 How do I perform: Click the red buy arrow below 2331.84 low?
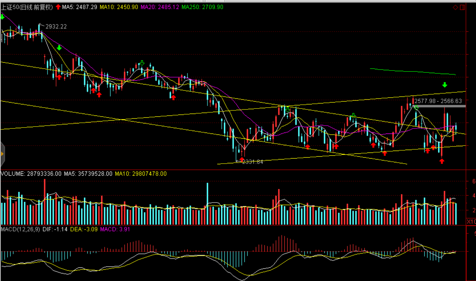coord(242,159)
